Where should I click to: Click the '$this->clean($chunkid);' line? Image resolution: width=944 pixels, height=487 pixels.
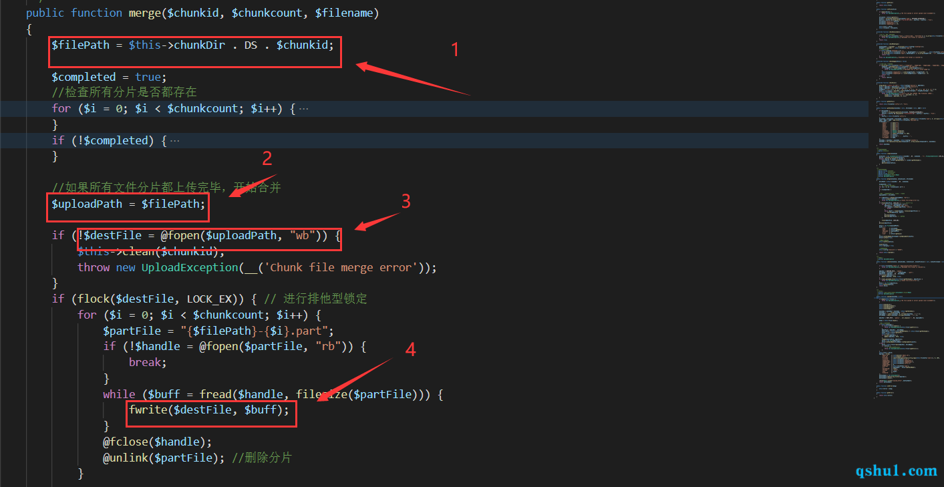click(151, 252)
